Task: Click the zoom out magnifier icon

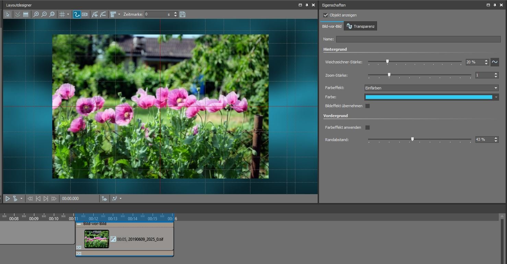Action: point(44,14)
